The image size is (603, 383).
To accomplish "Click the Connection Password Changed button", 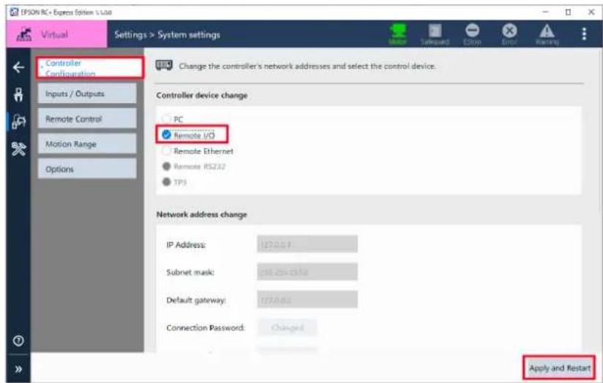I will [x=287, y=327].
